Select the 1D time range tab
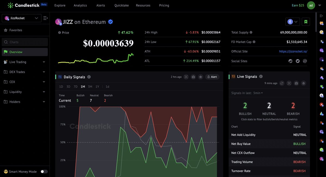The height and width of the screenshot is (177, 326). pyautogui.click(x=61, y=87)
